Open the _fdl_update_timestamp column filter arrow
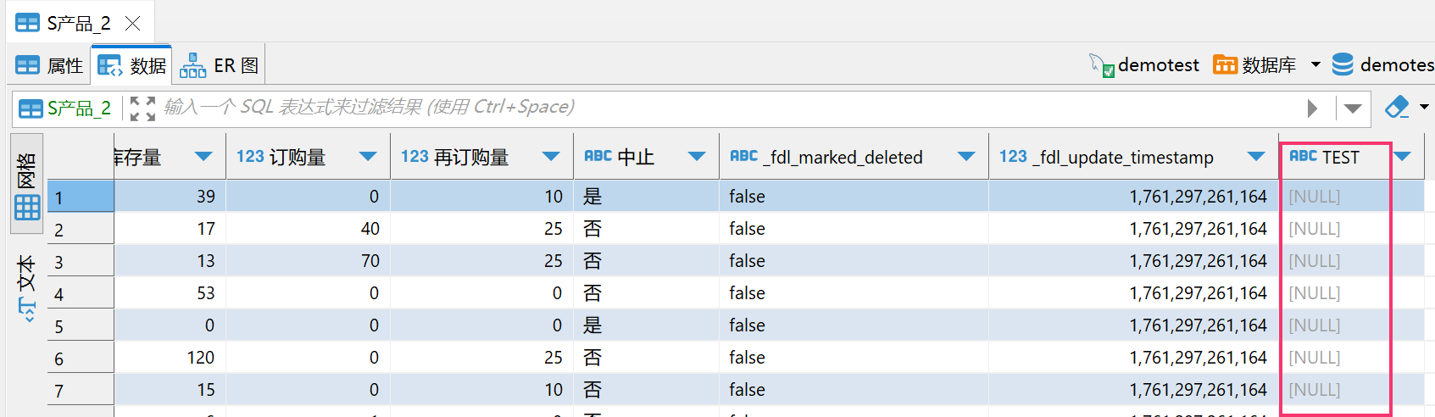This screenshot has width=1435, height=417. click(1256, 156)
